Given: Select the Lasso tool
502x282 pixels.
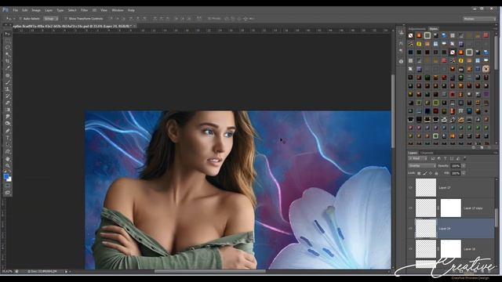Looking at the screenshot, I should coord(7,48).
